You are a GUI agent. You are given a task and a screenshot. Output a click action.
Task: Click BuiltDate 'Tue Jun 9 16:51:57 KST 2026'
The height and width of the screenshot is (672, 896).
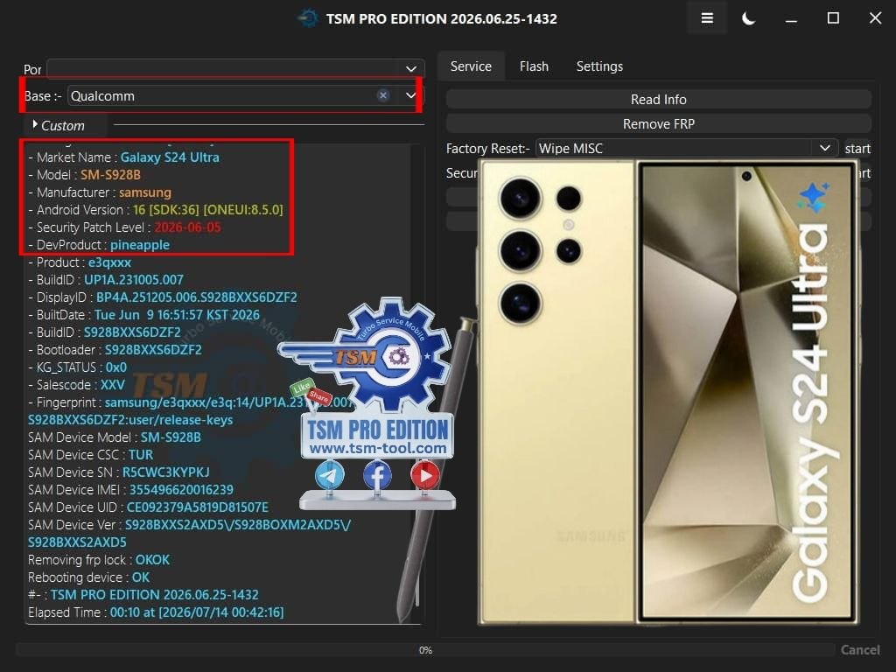pos(177,315)
